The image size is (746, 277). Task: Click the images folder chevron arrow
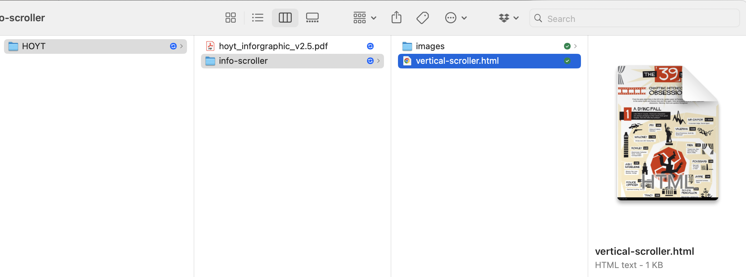575,46
